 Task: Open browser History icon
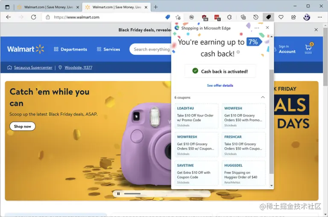pos(256,17)
